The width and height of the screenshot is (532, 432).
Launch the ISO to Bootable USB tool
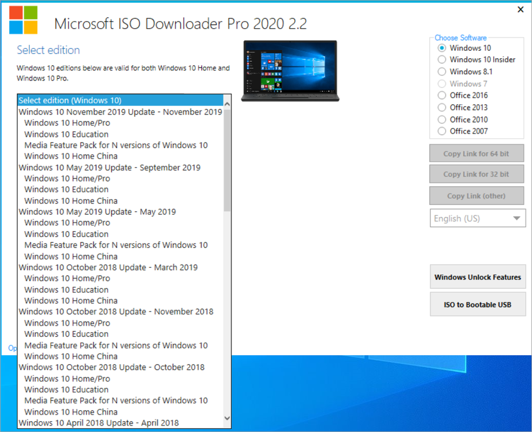(x=478, y=304)
